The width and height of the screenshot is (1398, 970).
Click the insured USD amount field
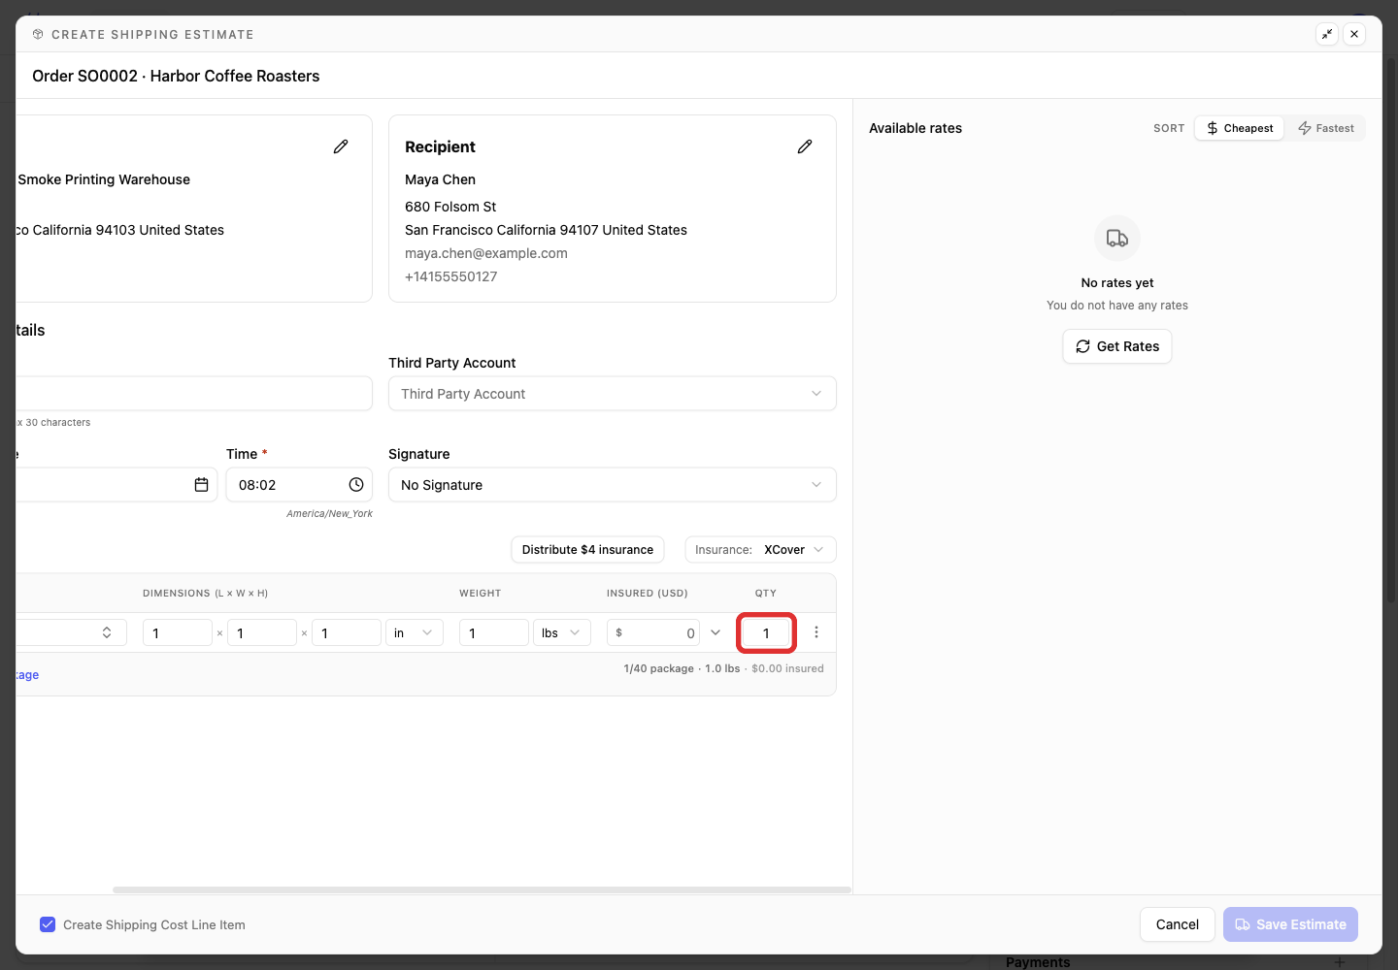tap(653, 632)
